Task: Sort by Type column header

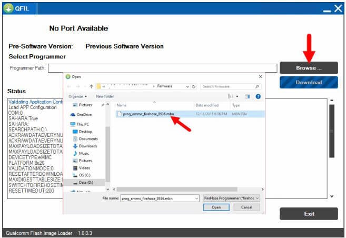Action: coord(236,105)
